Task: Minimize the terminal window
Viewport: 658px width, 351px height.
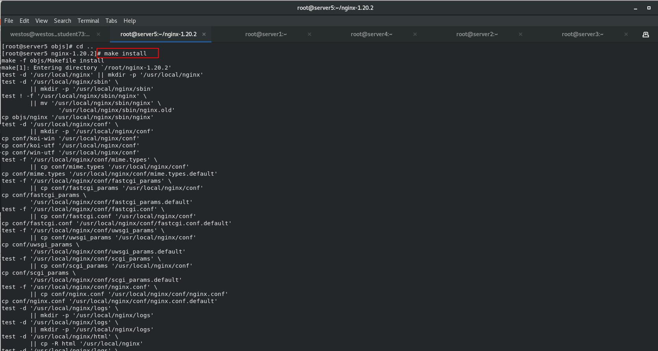Action: coord(636,8)
